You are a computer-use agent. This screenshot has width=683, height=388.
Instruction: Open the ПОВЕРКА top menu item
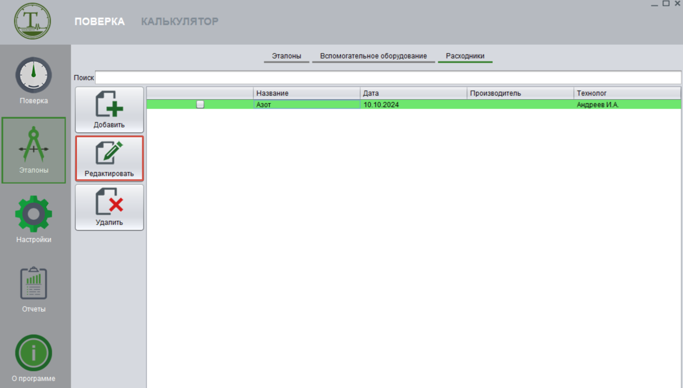99,21
